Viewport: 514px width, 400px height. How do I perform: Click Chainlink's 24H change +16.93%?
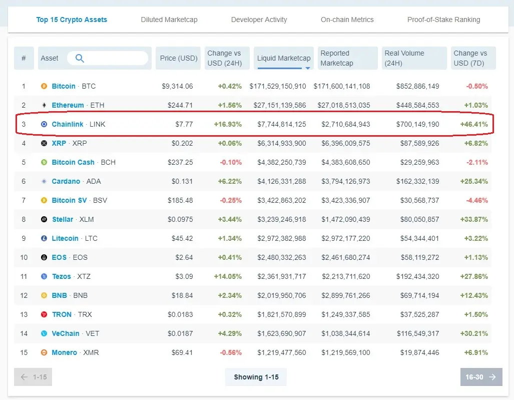coord(228,124)
